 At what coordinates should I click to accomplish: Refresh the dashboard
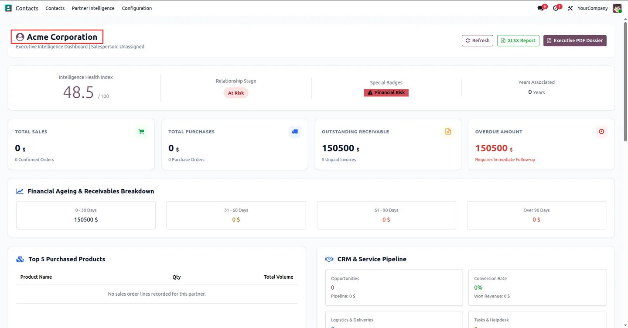(478, 41)
